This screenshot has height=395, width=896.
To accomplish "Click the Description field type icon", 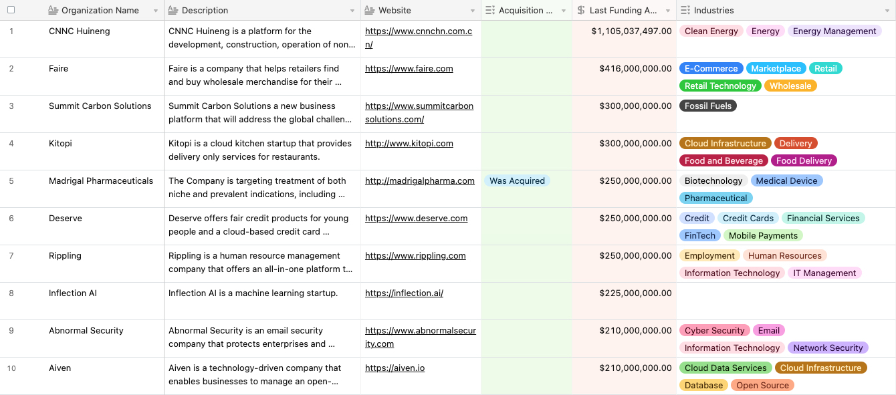I will tap(173, 11).
